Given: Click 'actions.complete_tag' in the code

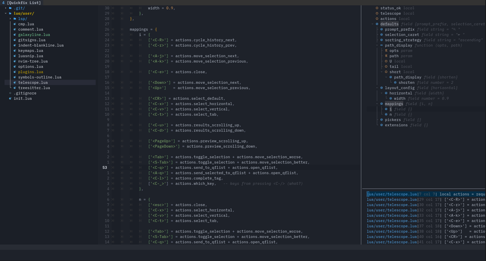Looking at the screenshot, I should (198, 178).
